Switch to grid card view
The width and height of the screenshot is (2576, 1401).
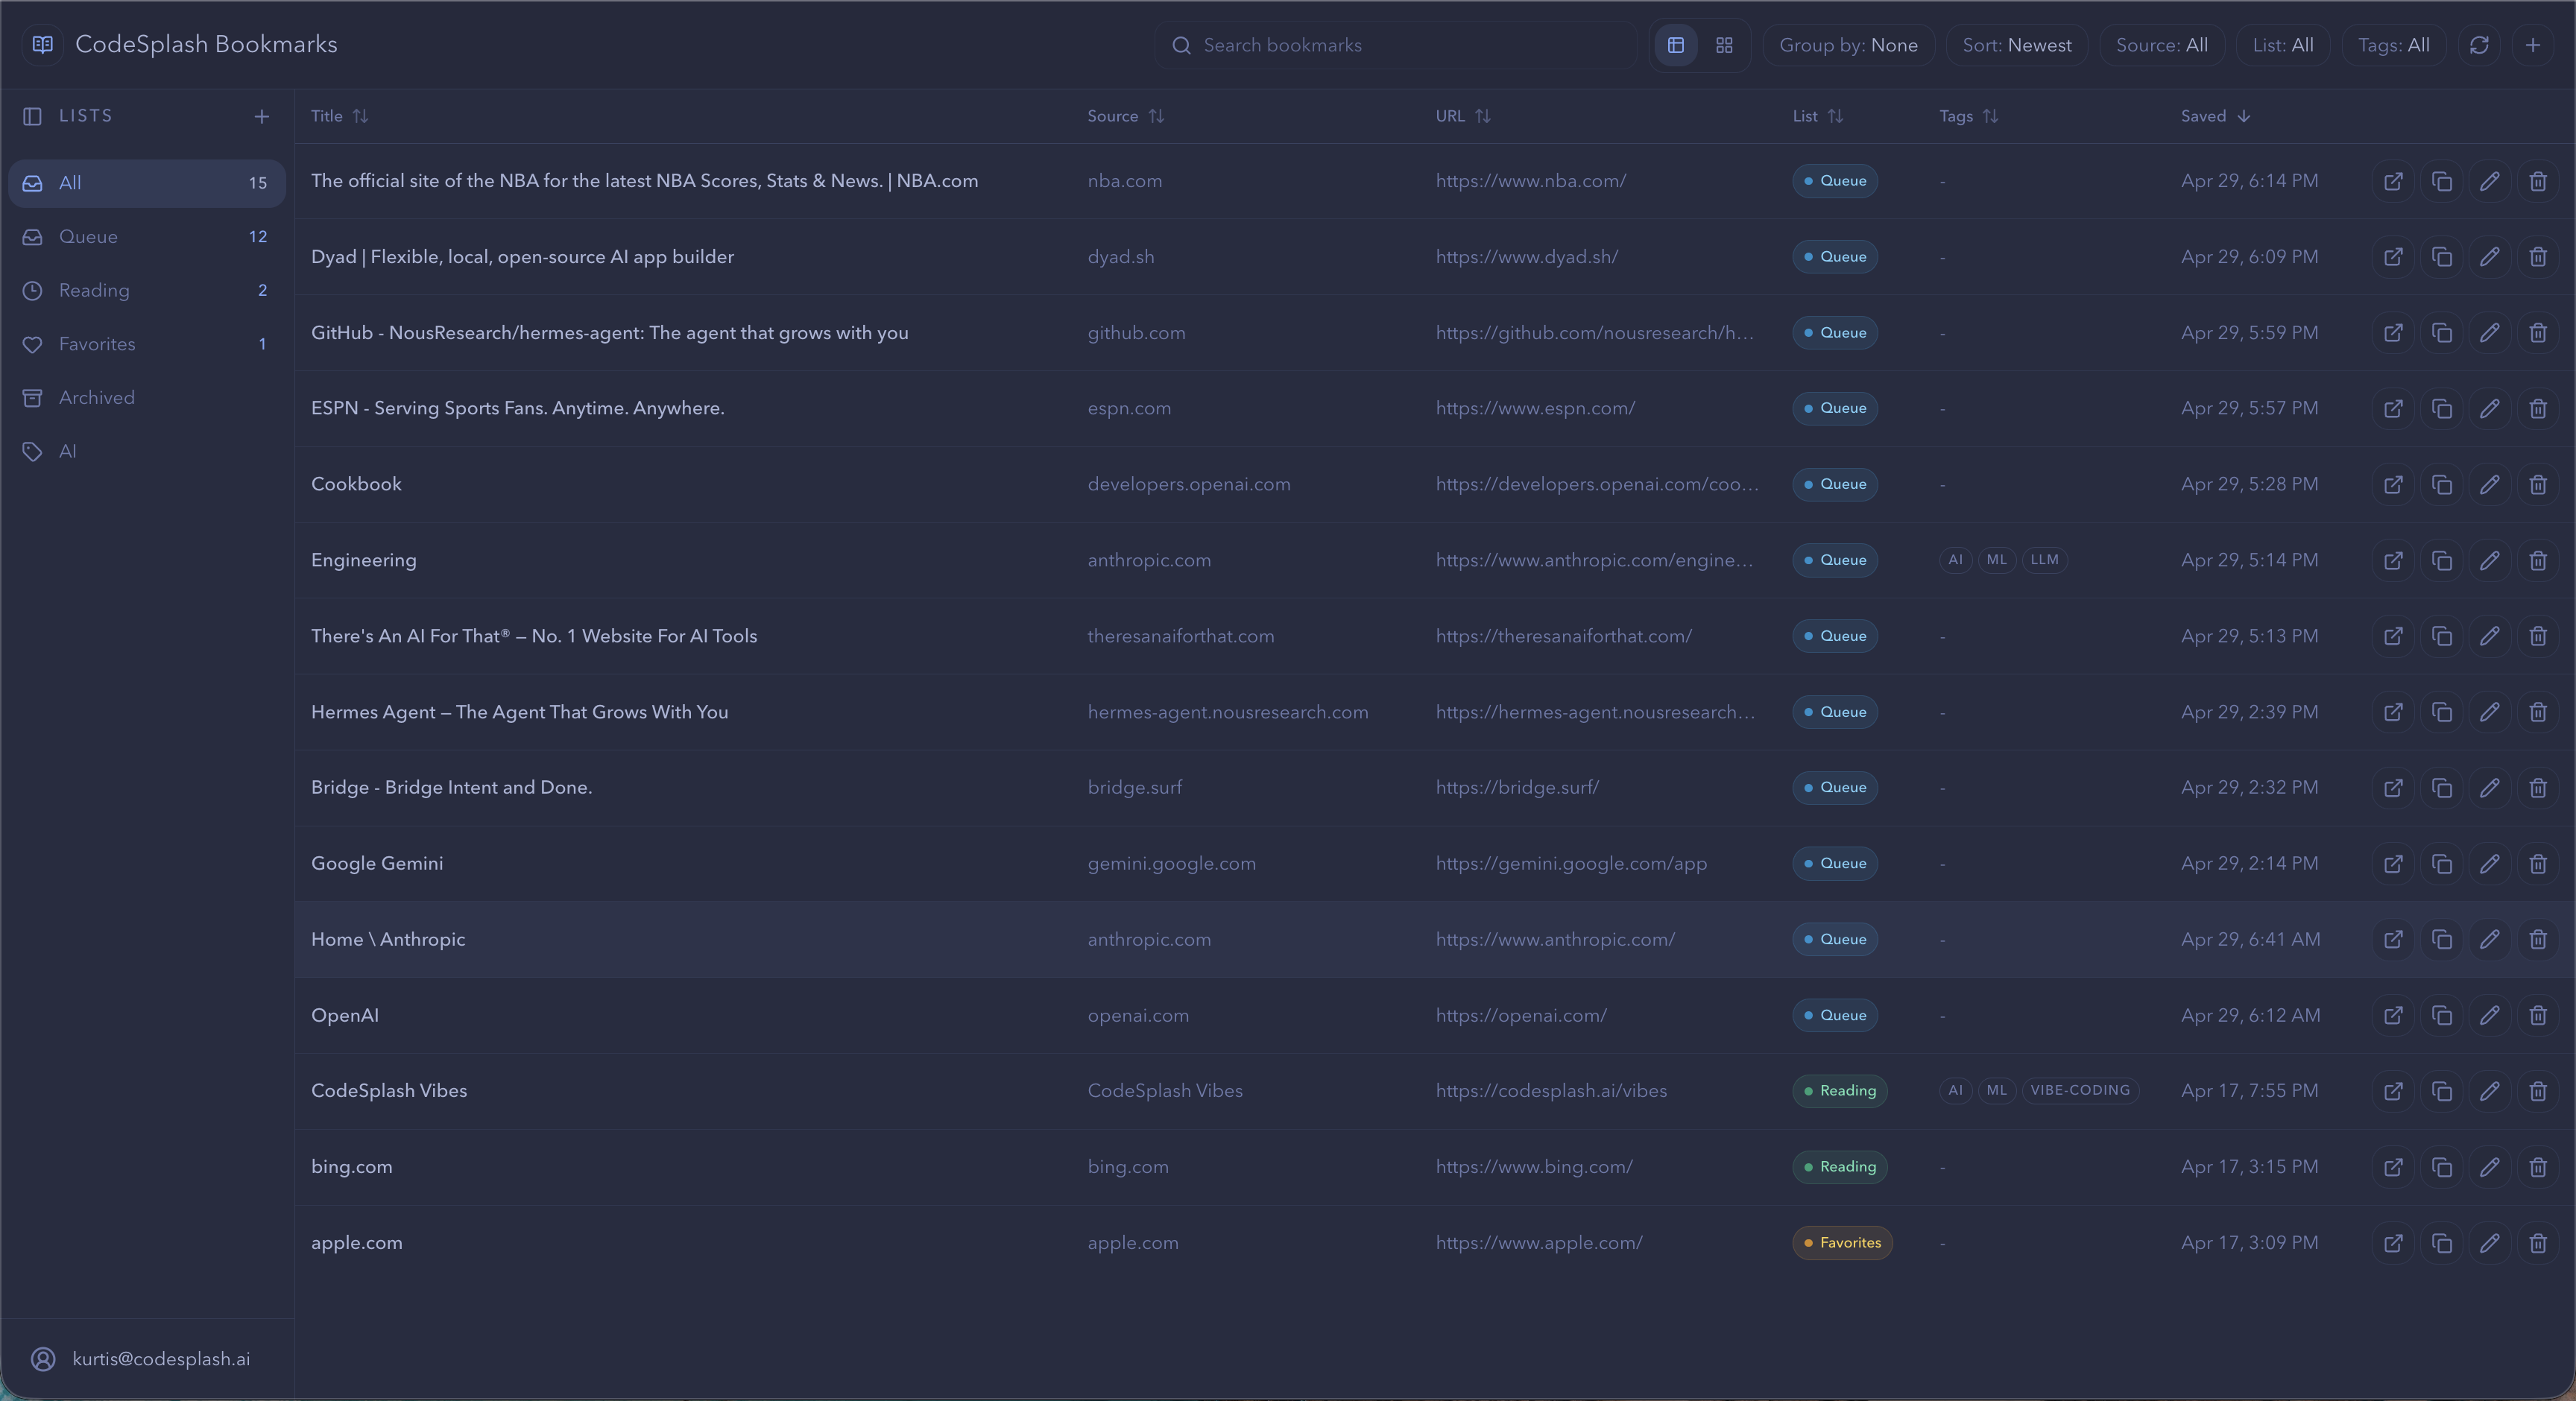click(1724, 45)
